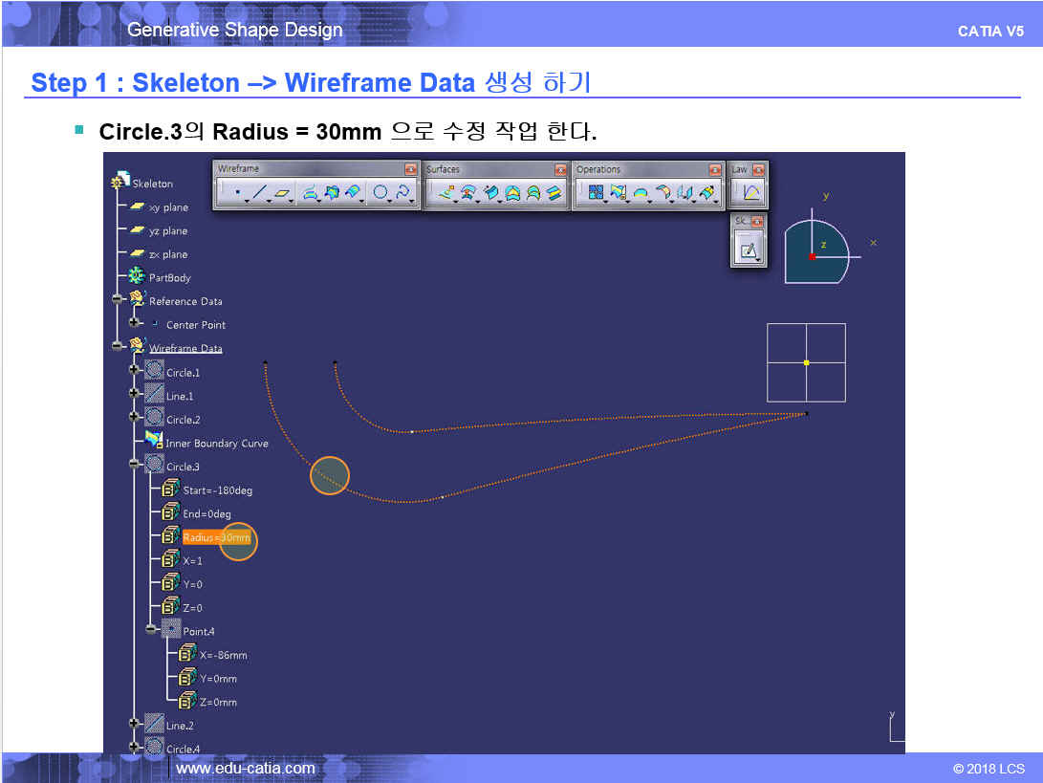
Task: Collapse the Circle.3 tree node
Action: tap(135, 466)
